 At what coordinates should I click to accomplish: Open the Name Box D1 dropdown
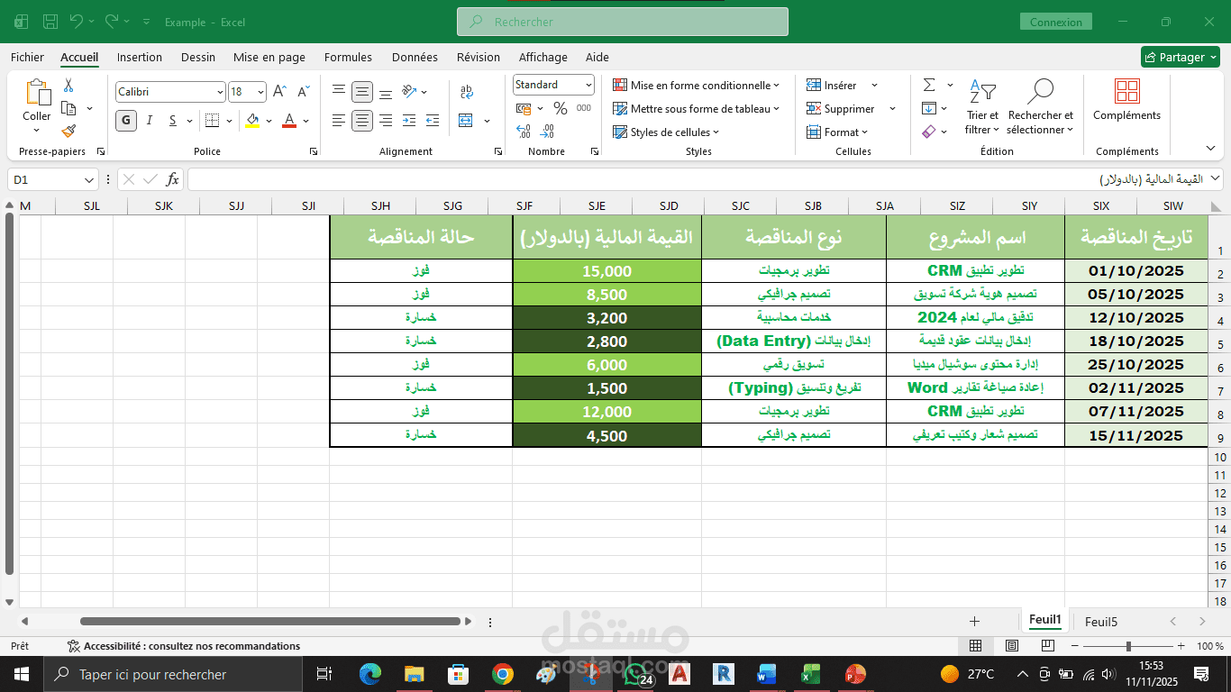89,179
